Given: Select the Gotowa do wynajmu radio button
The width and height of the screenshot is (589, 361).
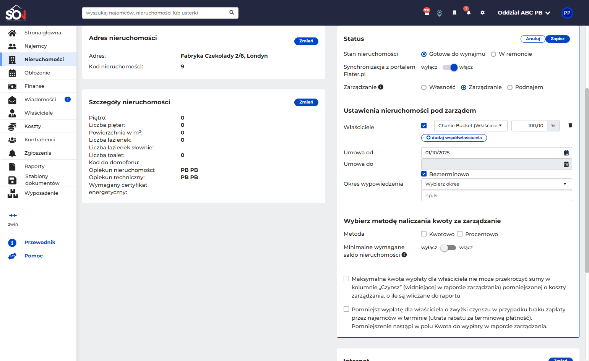Looking at the screenshot, I should [x=424, y=54].
